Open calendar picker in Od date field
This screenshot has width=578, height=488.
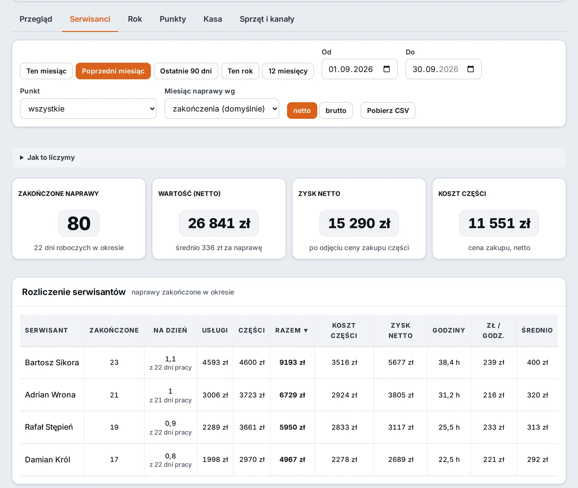[387, 69]
